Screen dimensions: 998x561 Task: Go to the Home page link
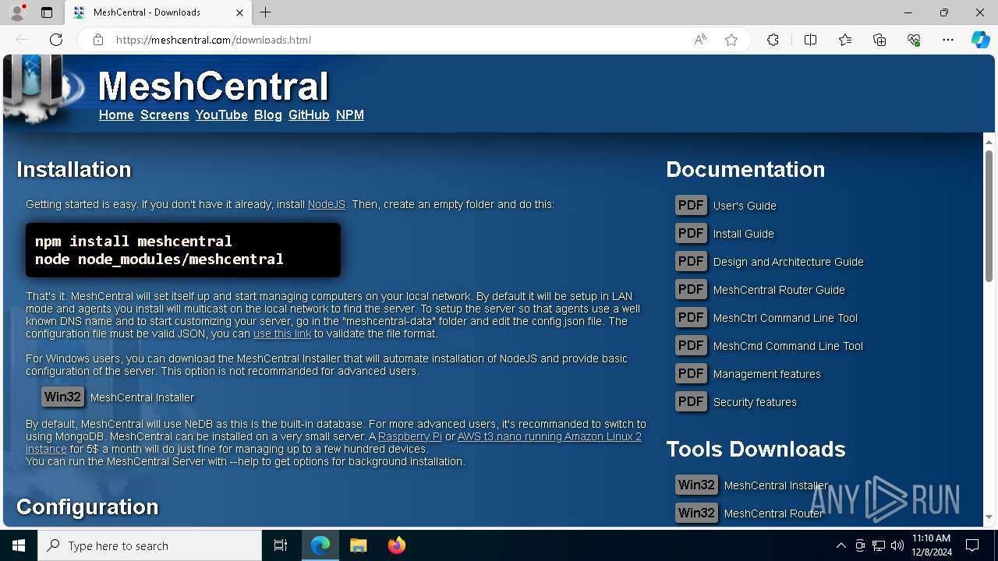[x=116, y=115]
